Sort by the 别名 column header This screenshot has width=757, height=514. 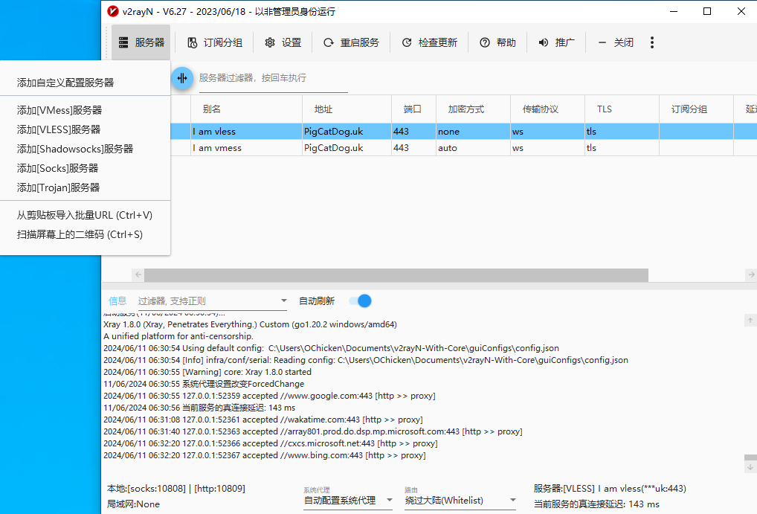click(246, 109)
